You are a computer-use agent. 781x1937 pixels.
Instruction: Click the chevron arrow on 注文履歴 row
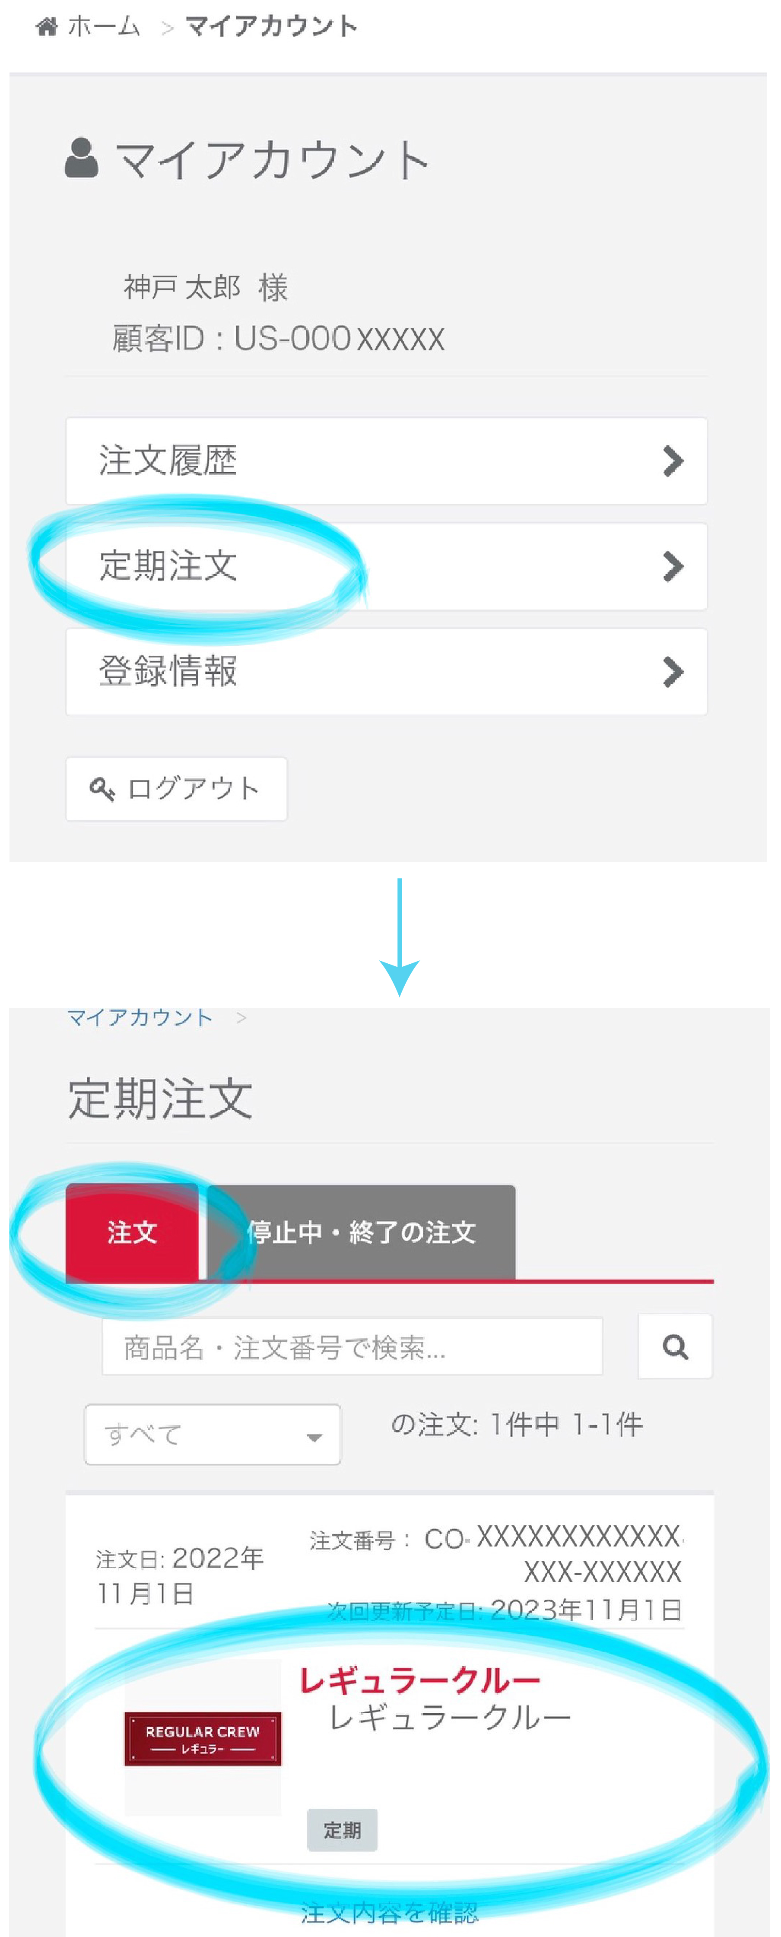[673, 461]
